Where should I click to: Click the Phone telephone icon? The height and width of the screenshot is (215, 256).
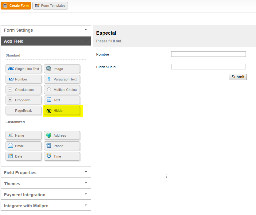[x=49, y=146]
